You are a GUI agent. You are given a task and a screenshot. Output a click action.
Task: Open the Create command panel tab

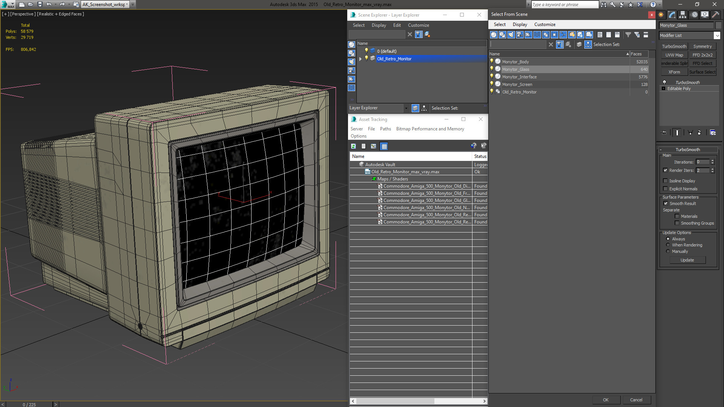click(x=661, y=15)
